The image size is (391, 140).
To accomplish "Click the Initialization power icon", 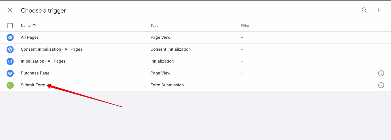I will [10, 61].
